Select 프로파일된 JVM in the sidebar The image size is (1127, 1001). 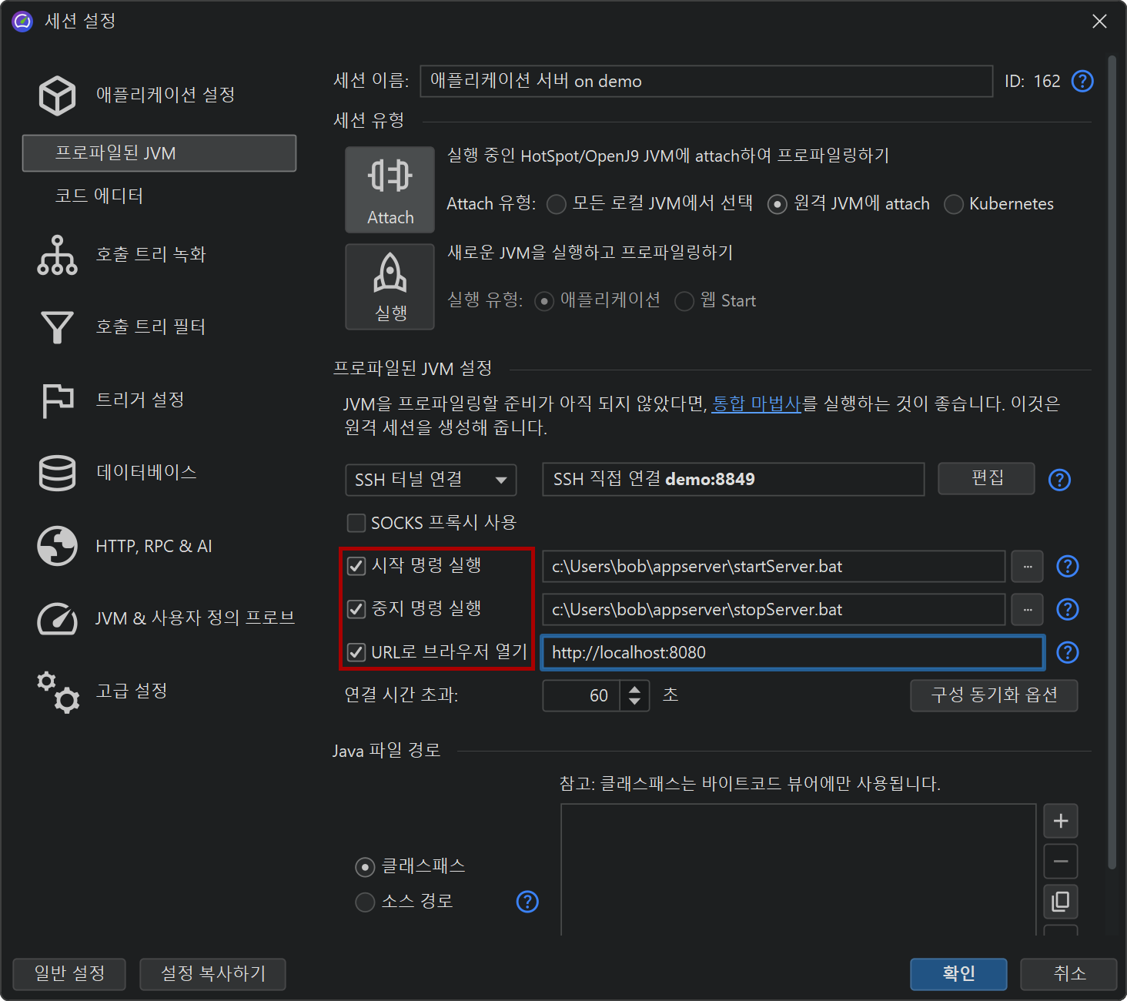point(159,153)
